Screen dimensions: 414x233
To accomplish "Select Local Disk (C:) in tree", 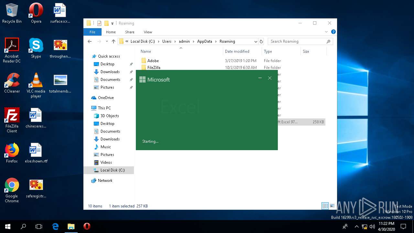I will tap(109, 170).
